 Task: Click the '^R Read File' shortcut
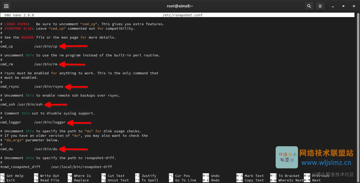pos(47,180)
